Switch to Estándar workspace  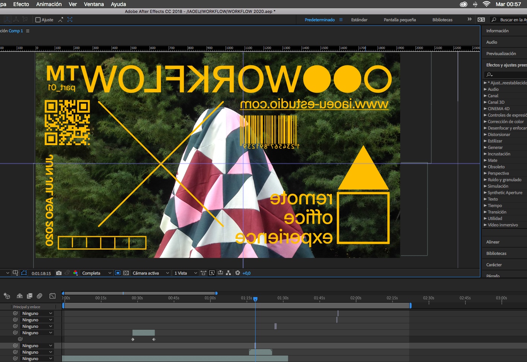[359, 20]
